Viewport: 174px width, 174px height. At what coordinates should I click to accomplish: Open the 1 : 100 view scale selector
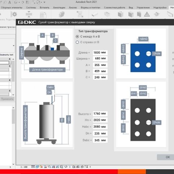pos(24,167)
